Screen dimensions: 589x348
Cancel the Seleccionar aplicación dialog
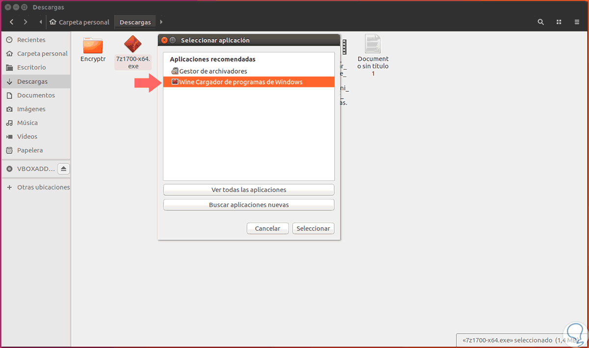[268, 228]
